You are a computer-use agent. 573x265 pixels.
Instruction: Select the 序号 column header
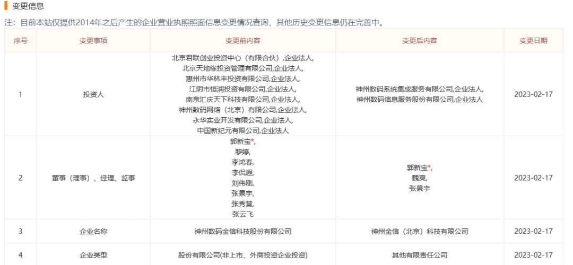[x=21, y=40]
